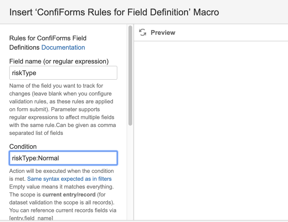Click the 'Insert ConfiForms Rules' dialog title
Viewport: 288px width, 222px height.
click(114, 12)
